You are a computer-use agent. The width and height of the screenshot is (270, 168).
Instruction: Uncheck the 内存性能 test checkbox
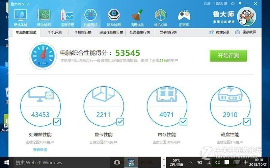[x=183, y=122]
